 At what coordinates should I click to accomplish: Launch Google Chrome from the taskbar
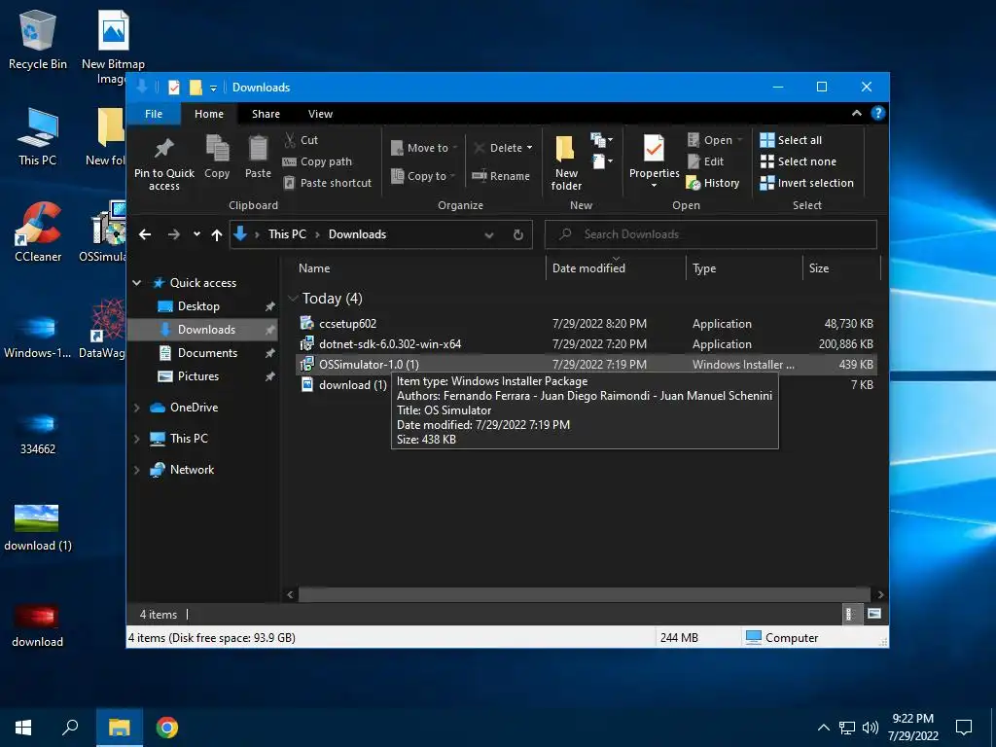pyautogui.click(x=167, y=727)
